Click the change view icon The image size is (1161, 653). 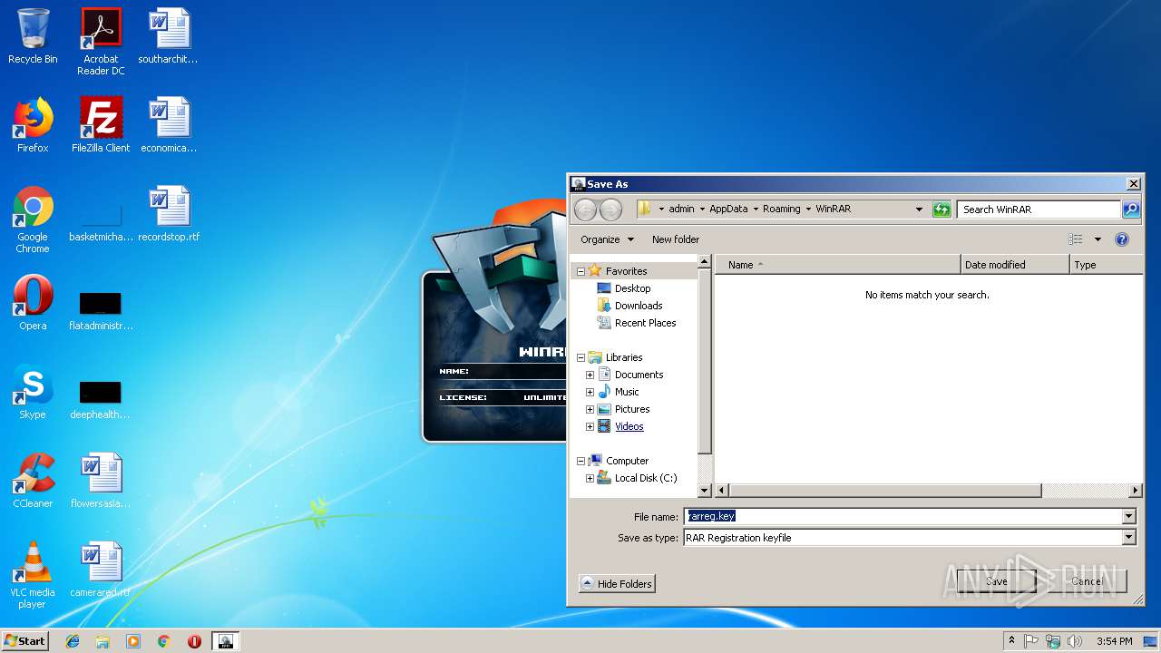(1076, 239)
